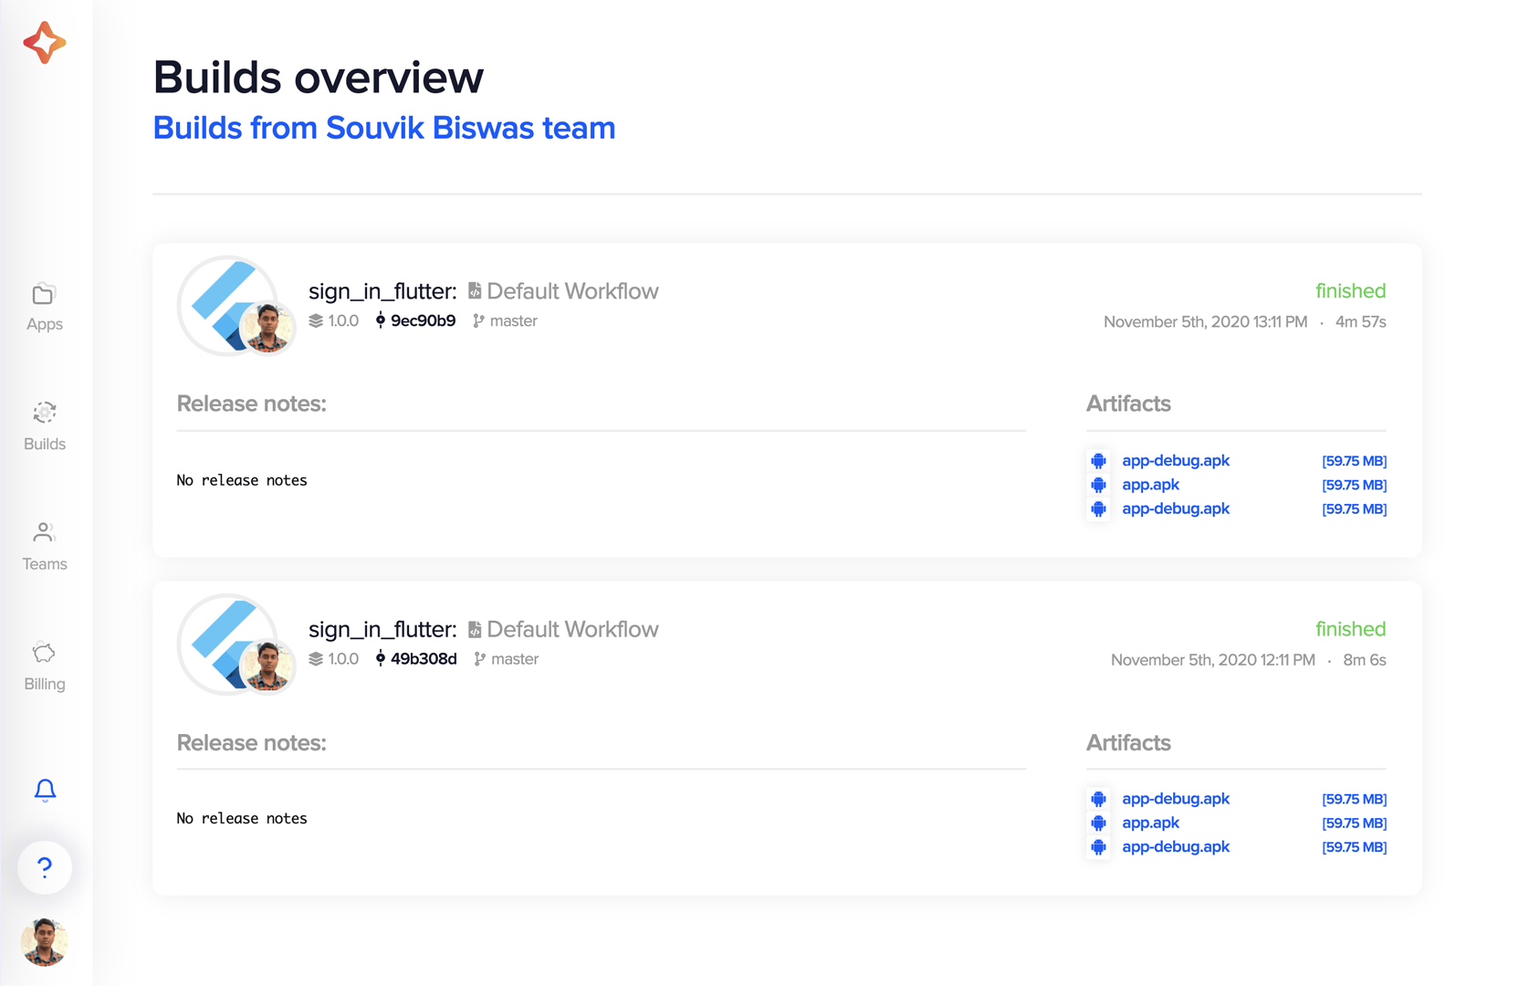Click commit hash 9ec90b9
Viewport: 1539px width, 986px height.
point(423,320)
